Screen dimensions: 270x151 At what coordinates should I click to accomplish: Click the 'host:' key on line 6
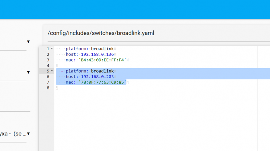click(72, 77)
